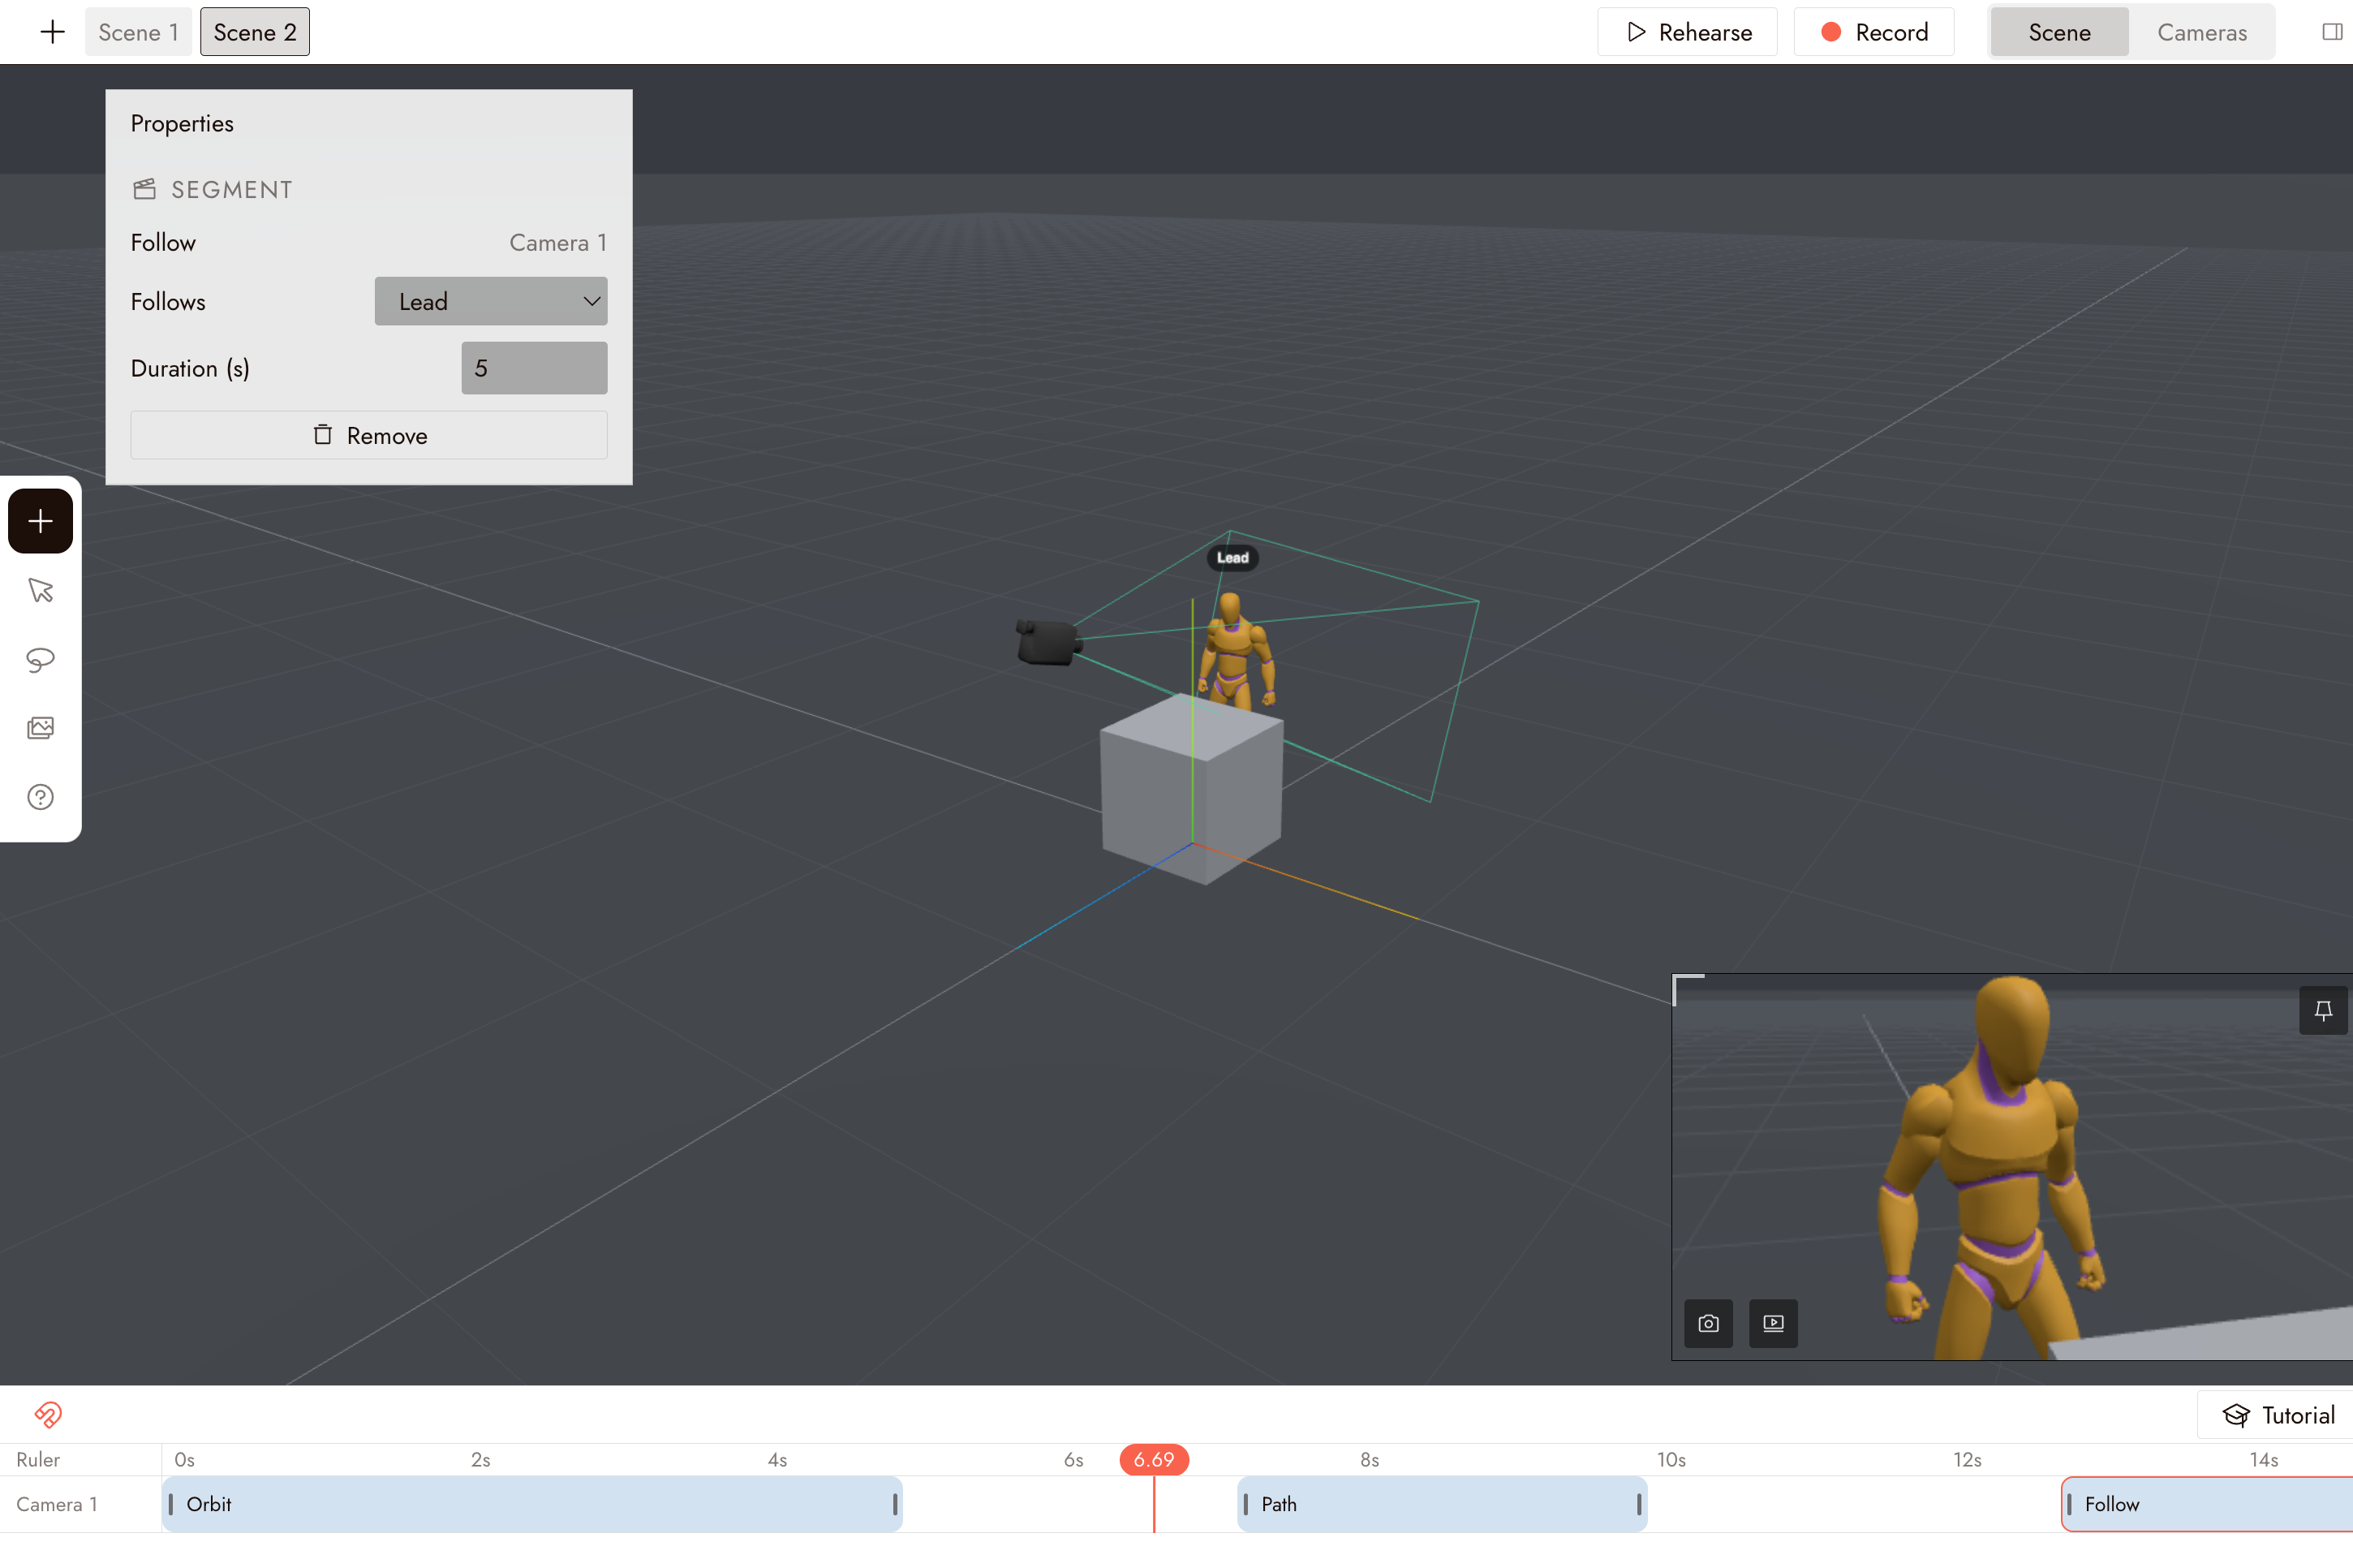Select the Path segment on timeline
Image resolution: width=2353 pixels, height=1542 pixels.
1443,1505
